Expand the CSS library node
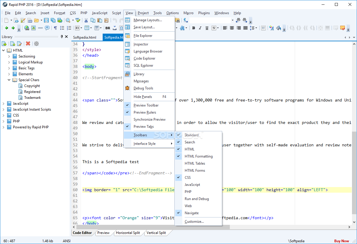Screen dimensions: 357x244 pyautogui.click(x=4, y=115)
